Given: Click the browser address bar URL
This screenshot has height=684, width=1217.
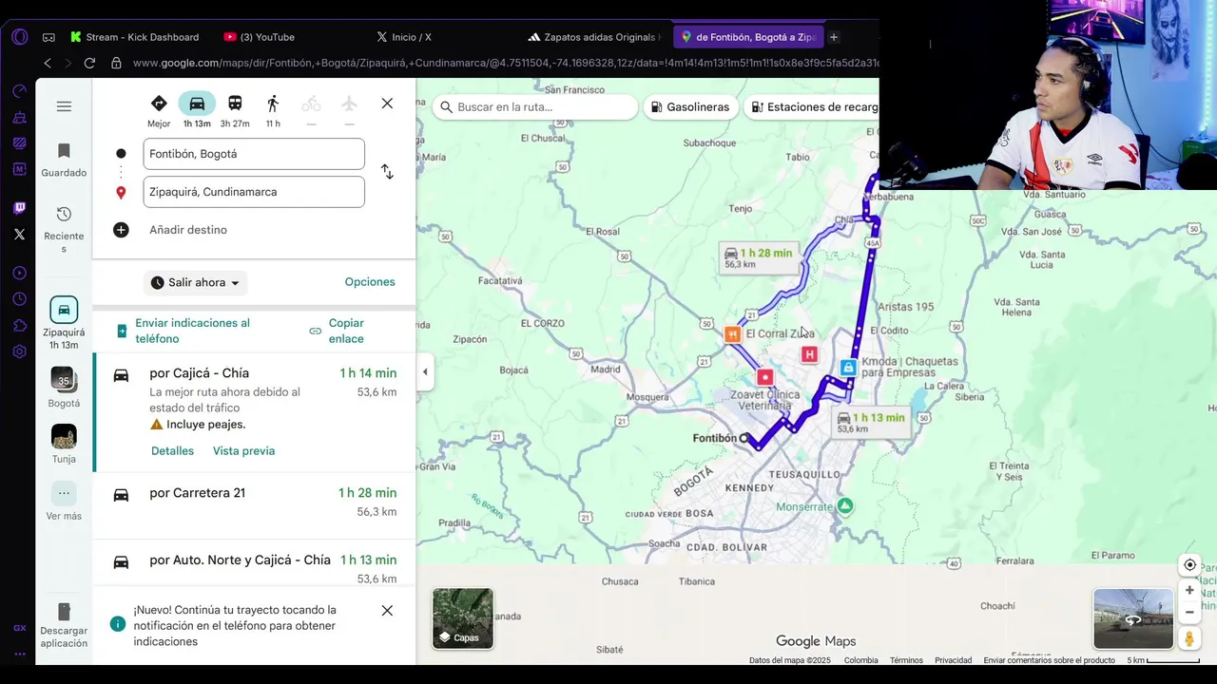Looking at the screenshot, I should tap(504, 63).
